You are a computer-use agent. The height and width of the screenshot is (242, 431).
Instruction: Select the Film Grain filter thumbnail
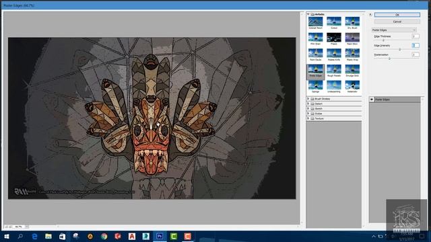tap(315, 38)
